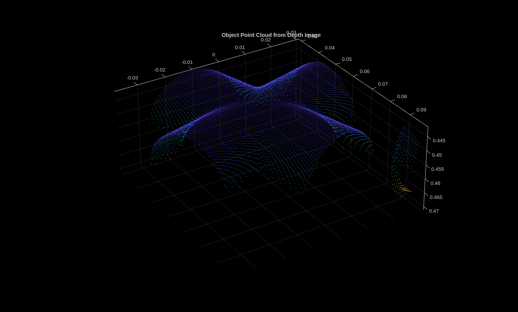Screen dimensions: 518x312
Task: Select the -0.03 axis tick label
Action: (132, 78)
